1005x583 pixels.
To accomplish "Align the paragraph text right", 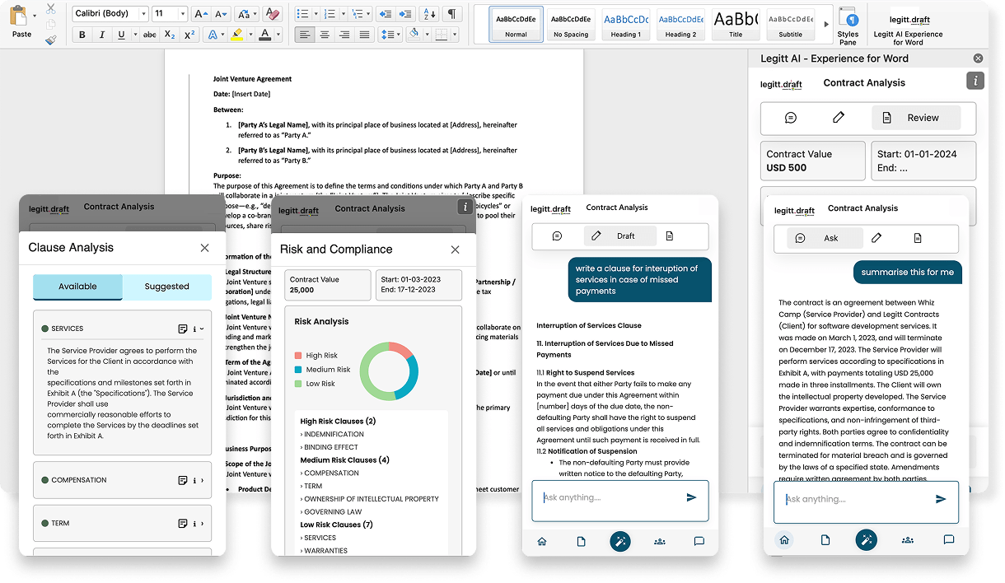I will pyautogui.click(x=344, y=35).
